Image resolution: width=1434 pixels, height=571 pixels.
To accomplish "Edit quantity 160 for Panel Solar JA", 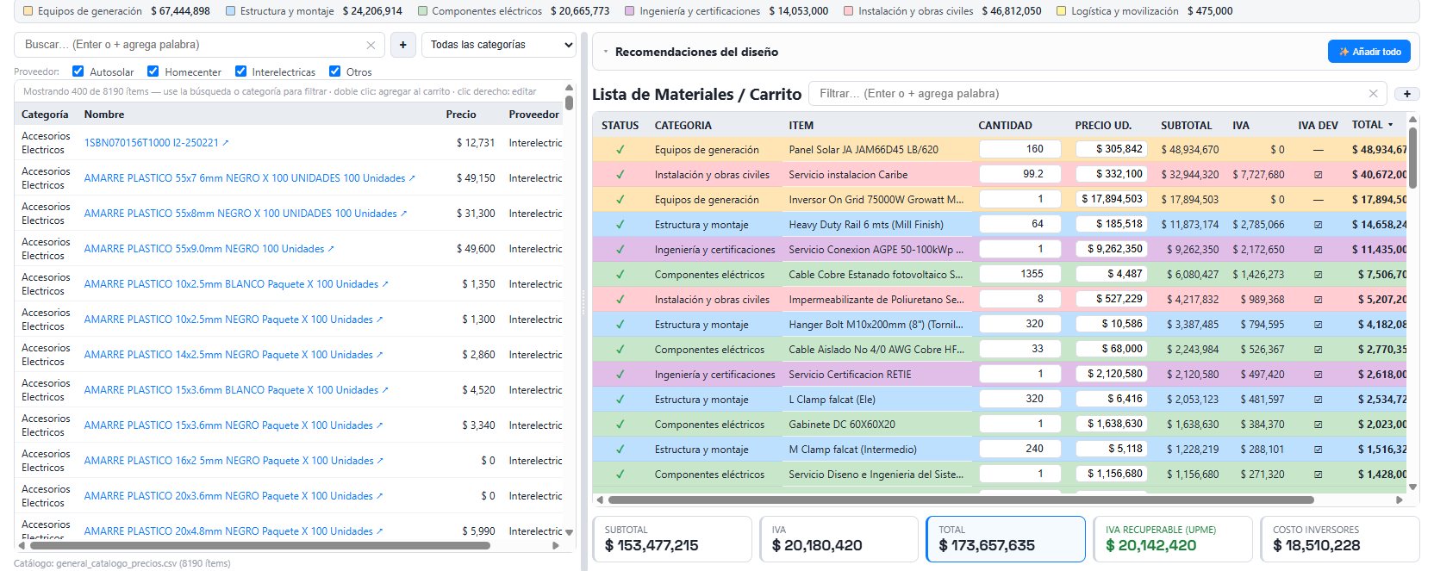I will (x=1019, y=150).
